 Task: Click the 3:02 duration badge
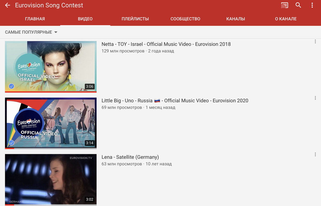pyautogui.click(x=90, y=200)
